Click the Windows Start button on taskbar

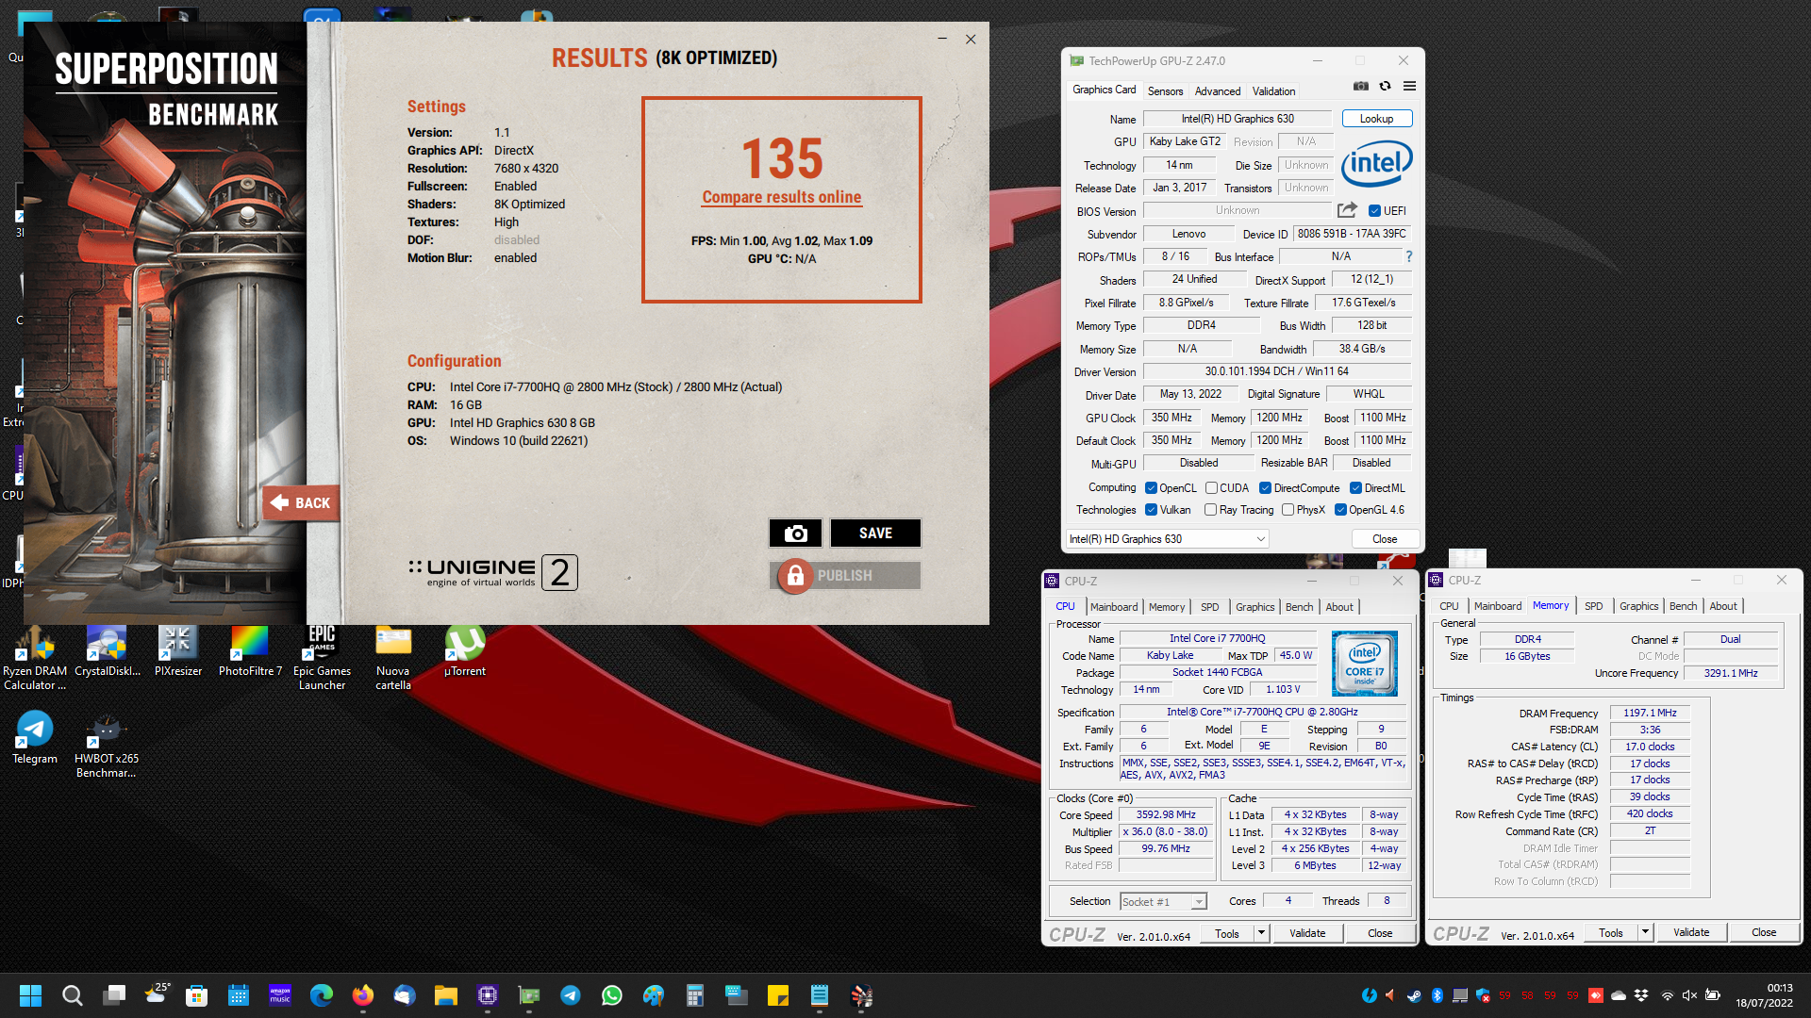30,995
